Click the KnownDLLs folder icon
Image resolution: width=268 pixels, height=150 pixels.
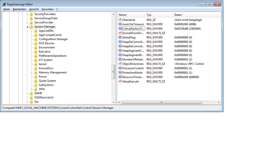coord(36,68)
